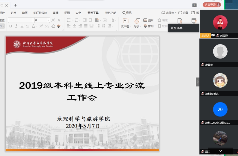238x156 pixels.
Task: Click the strikethrough text icon
Action: click(28, 26)
